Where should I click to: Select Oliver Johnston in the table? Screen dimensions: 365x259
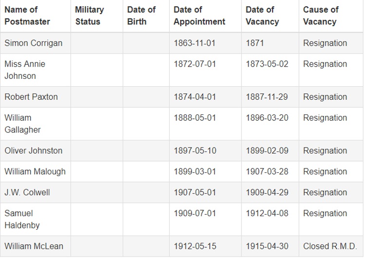(34, 151)
